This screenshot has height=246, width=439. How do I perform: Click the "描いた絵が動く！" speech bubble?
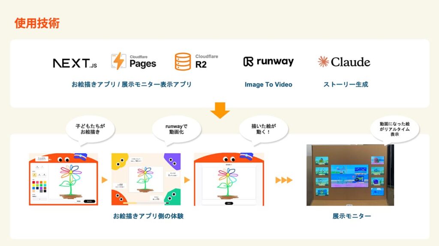pos(264,130)
